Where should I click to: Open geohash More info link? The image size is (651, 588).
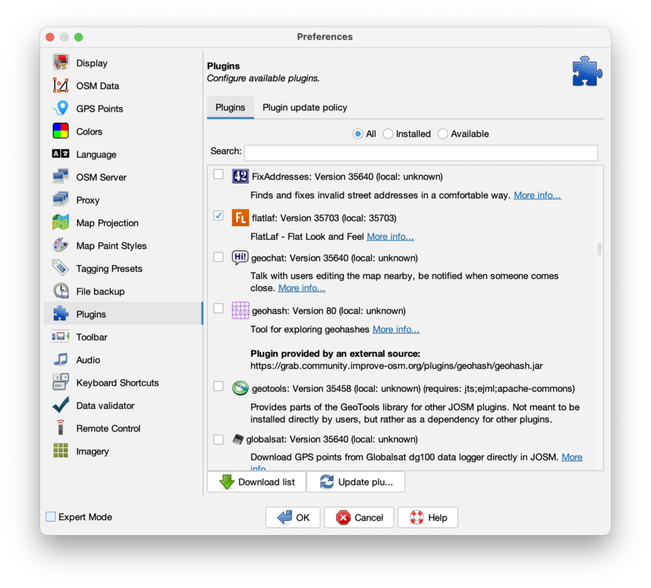point(395,329)
